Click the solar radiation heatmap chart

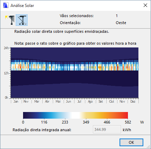[74, 73]
